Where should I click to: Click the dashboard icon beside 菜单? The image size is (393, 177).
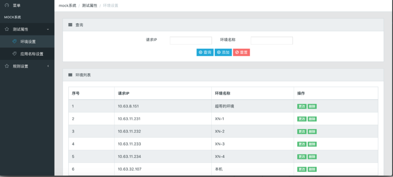click(7, 5)
